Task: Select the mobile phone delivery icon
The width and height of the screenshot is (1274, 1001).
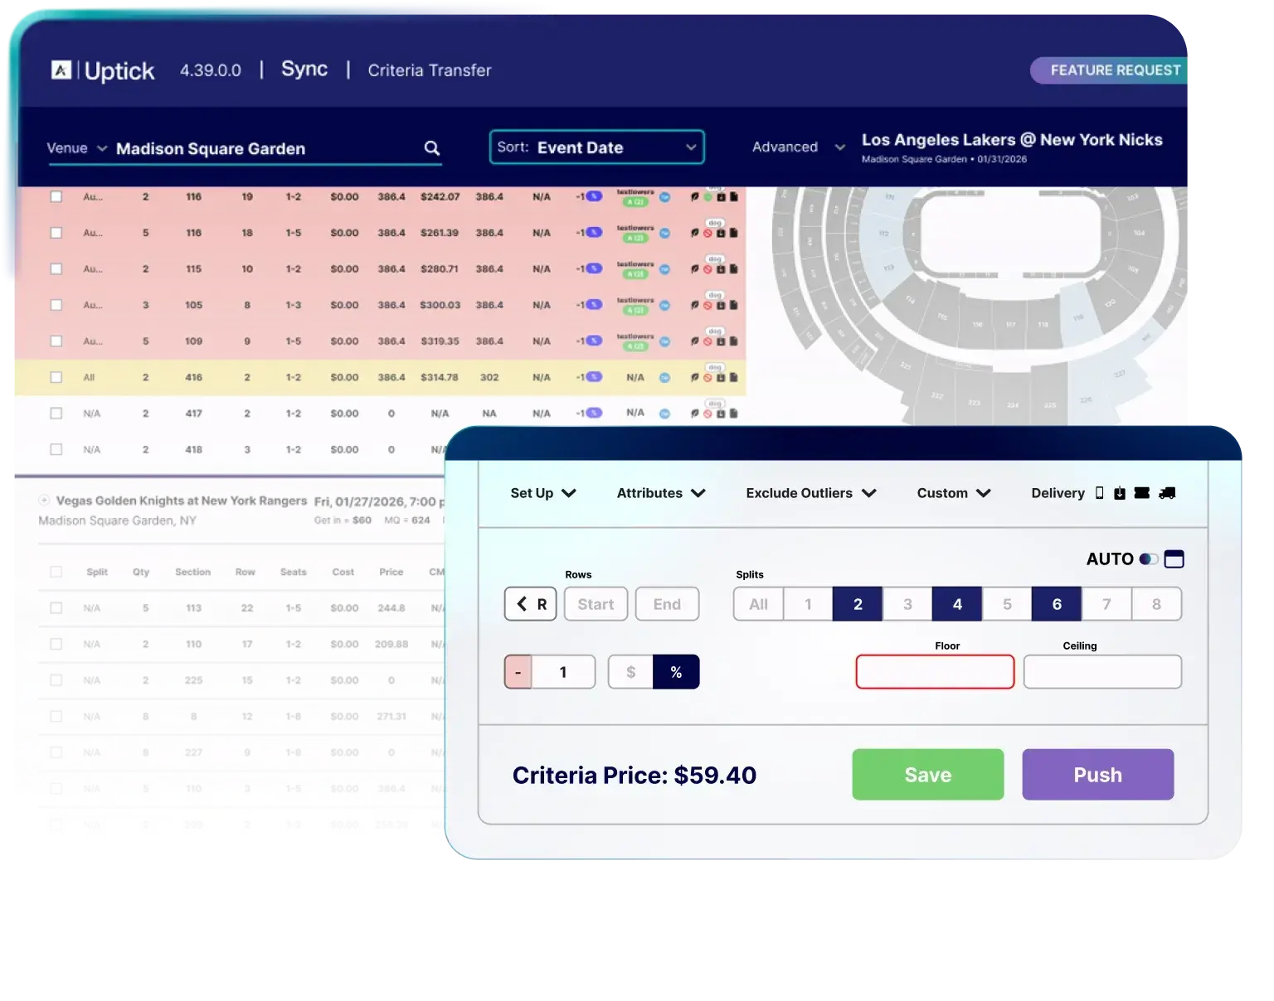Action: click(1099, 493)
